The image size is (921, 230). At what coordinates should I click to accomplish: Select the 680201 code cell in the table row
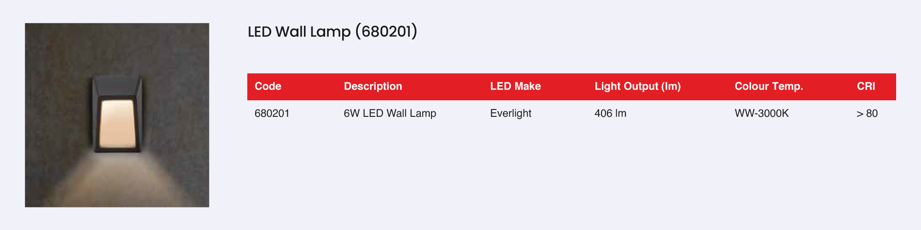coord(272,114)
